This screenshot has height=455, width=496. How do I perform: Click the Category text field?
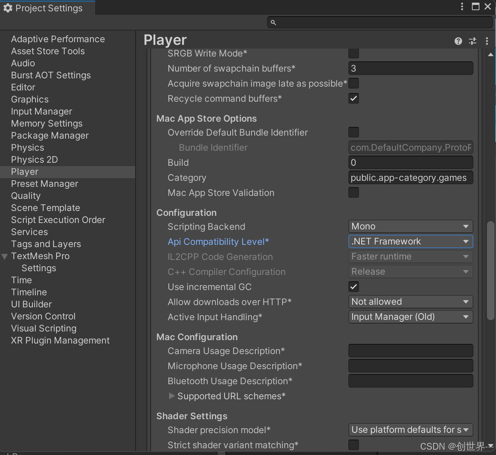tap(411, 177)
